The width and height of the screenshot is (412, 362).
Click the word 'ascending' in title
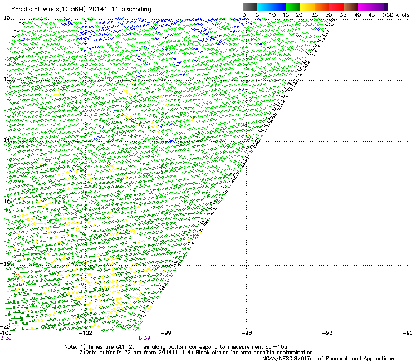coord(136,9)
